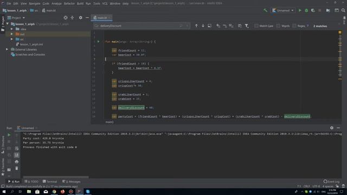Enable Regex checkbox in find bar
Image resolution: width=347 pixels, height=195 pixels.
pyautogui.click(x=294, y=26)
